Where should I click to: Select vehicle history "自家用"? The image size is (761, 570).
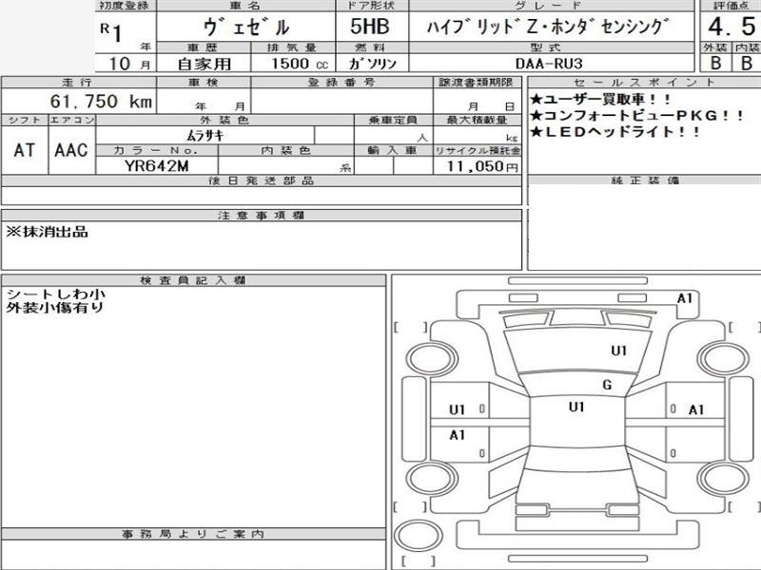(205, 64)
